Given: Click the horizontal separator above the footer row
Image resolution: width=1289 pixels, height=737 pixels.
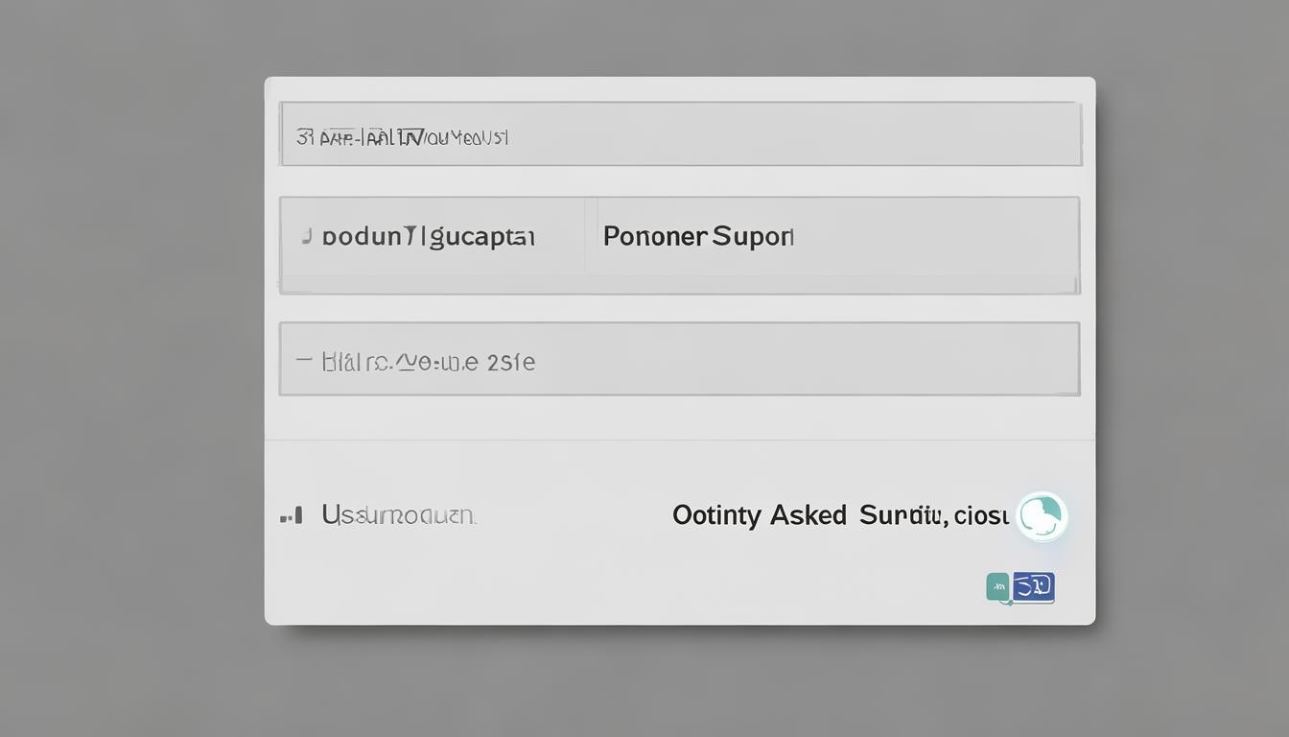Looking at the screenshot, I should tap(679, 440).
